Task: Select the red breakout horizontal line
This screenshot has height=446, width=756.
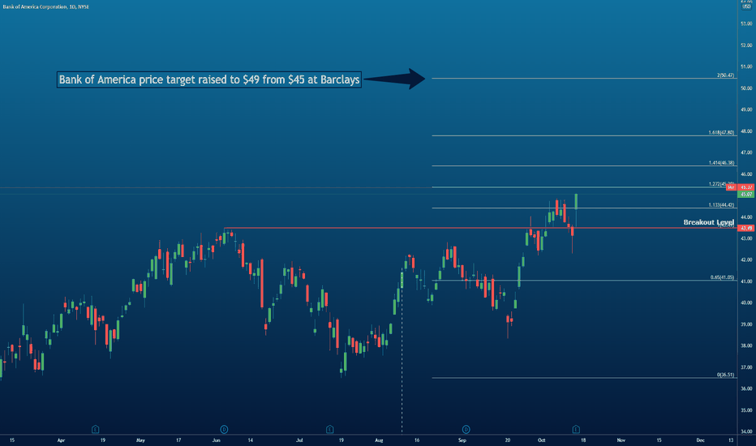Action: point(481,228)
